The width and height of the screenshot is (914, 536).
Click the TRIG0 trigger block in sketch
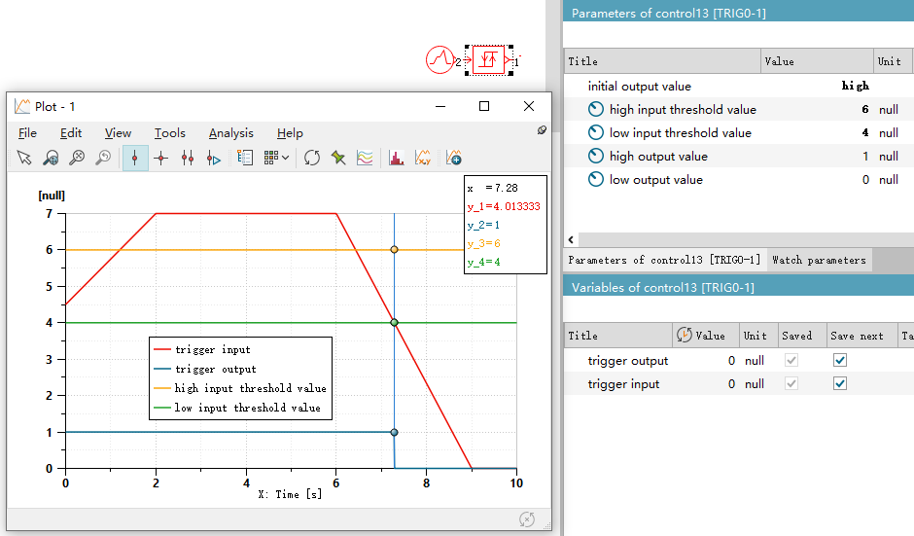489,60
